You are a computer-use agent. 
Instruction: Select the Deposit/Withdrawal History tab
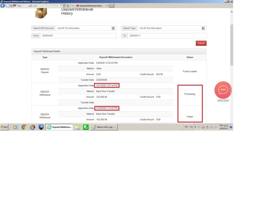[91, 6]
